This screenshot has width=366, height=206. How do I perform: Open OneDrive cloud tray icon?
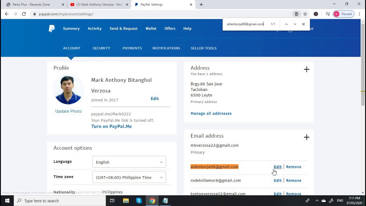click(x=324, y=201)
